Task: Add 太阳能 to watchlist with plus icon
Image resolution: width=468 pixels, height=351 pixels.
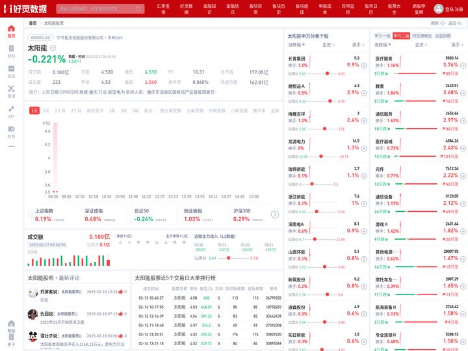Action: pos(53,47)
